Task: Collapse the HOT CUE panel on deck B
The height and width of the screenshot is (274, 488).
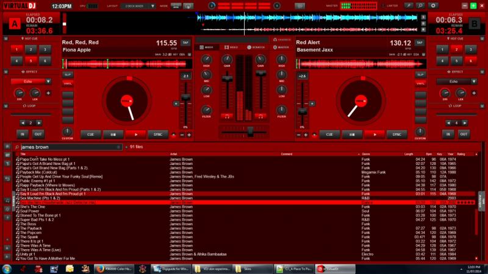Action: coord(482,38)
